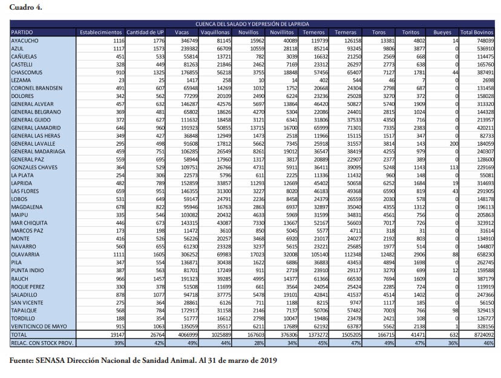
Task: Select the AYACUCHO row label
Action: coord(25,39)
